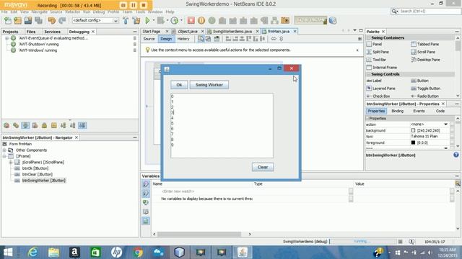Click the green Run Project arrow

(147, 21)
